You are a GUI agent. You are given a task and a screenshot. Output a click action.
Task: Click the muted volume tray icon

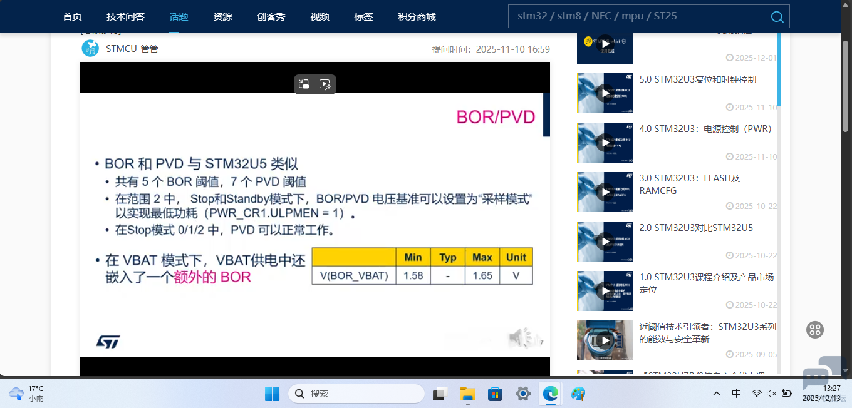[x=771, y=394]
